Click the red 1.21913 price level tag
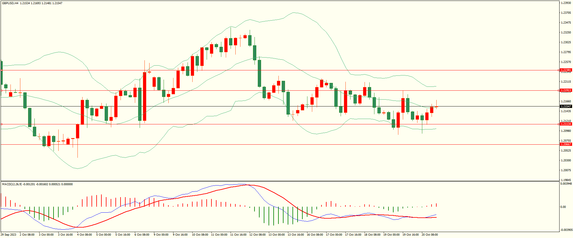The height and width of the screenshot is (238, 573). (x=566, y=90)
